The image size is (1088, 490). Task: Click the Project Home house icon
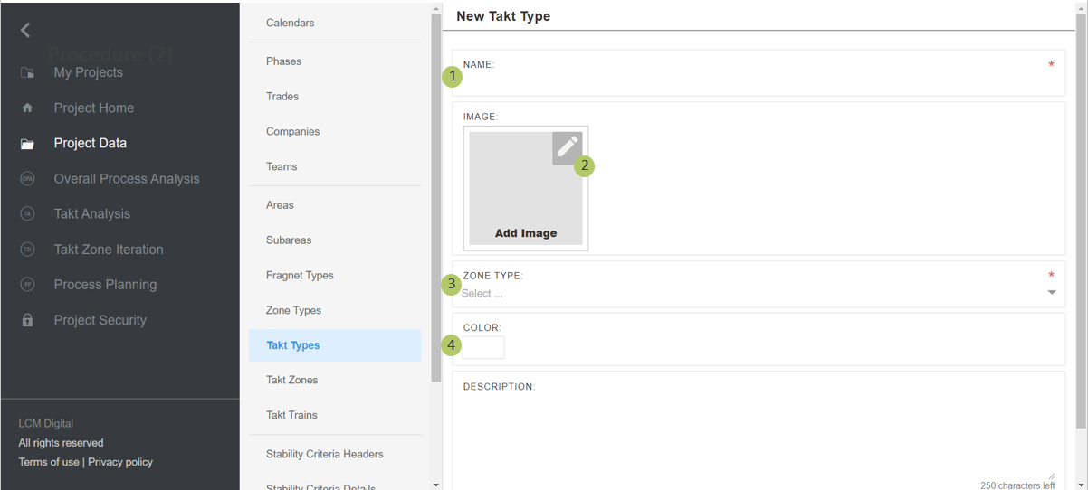point(27,108)
